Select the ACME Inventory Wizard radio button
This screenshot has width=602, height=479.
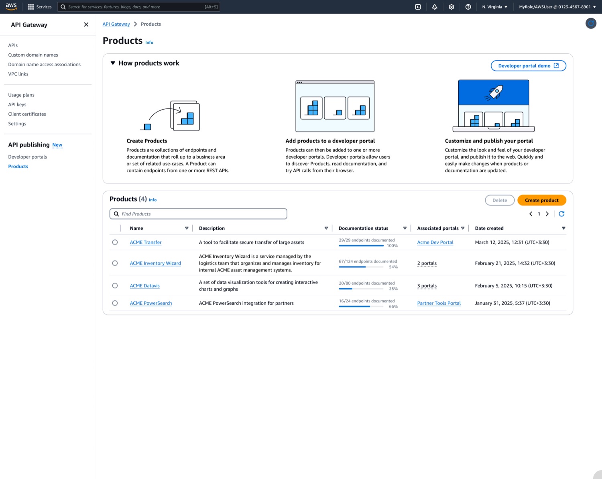click(115, 263)
